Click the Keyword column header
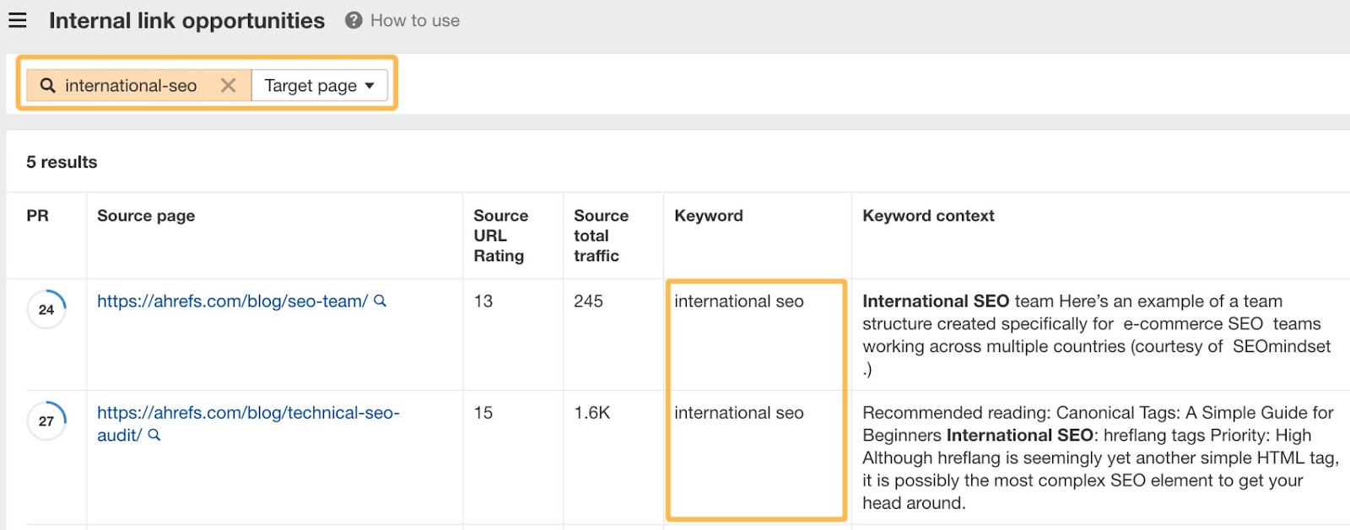 (709, 216)
